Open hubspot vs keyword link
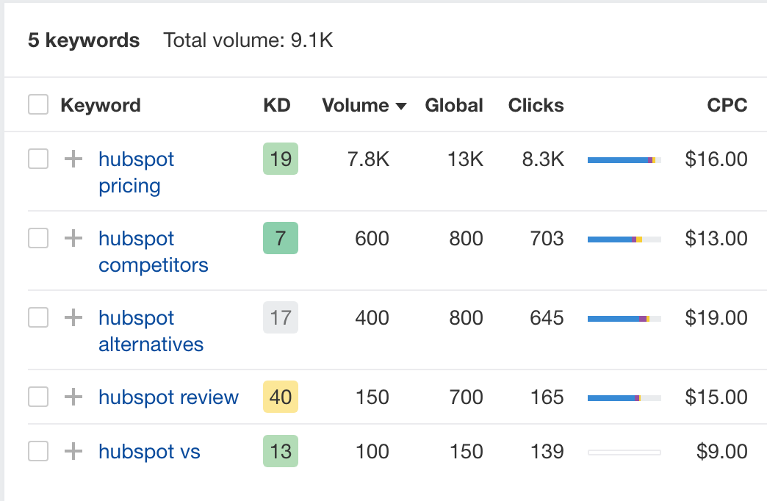Screen dimensions: 767x501 click(149, 452)
